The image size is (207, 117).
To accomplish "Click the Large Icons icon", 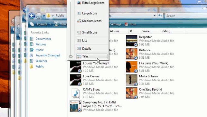I will [79, 13].
